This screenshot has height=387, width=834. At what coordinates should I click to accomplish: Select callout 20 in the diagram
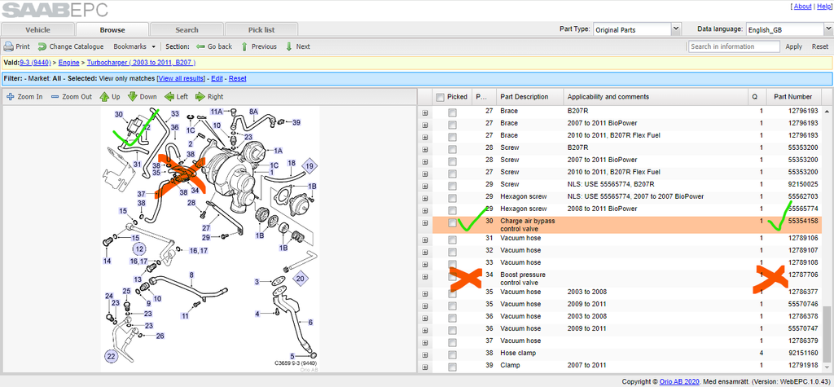tap(301, 278)
